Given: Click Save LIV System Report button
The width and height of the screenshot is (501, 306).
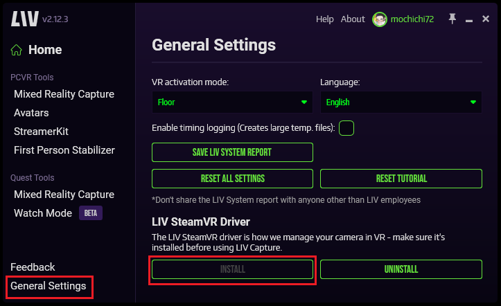Looking at the screenshot, I should (x=232, y=152).
